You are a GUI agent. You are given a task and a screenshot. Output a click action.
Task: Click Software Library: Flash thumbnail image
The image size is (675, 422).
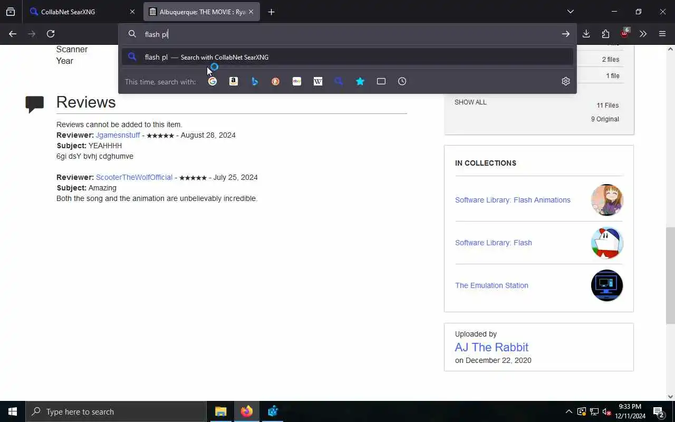[x=607, y=243]
